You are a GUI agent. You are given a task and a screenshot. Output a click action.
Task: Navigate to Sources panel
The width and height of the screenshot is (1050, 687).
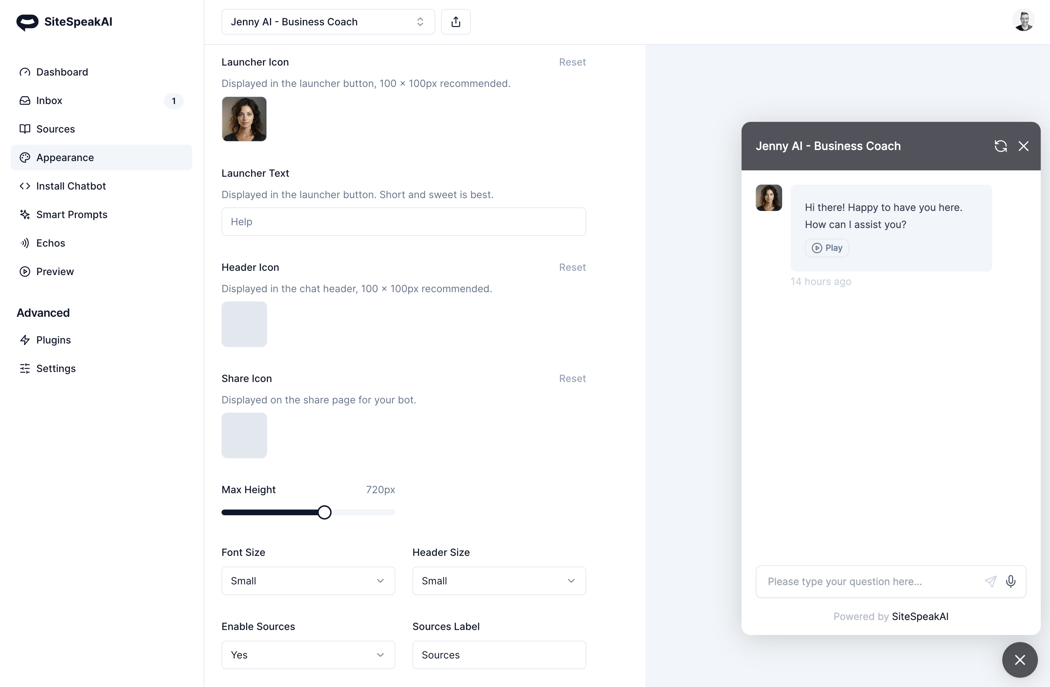click(x=55, y=128)
